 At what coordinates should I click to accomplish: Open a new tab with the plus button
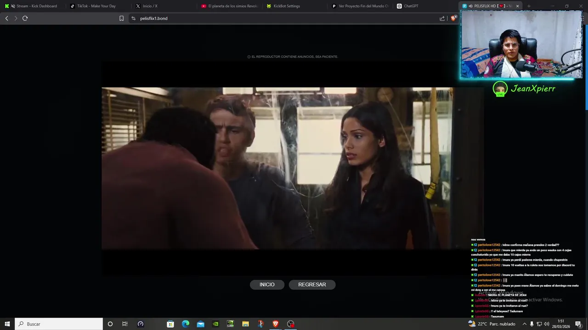[529, 6]
